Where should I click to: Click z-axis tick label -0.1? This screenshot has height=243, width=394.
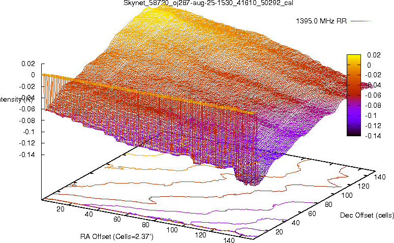pos(29,132)
